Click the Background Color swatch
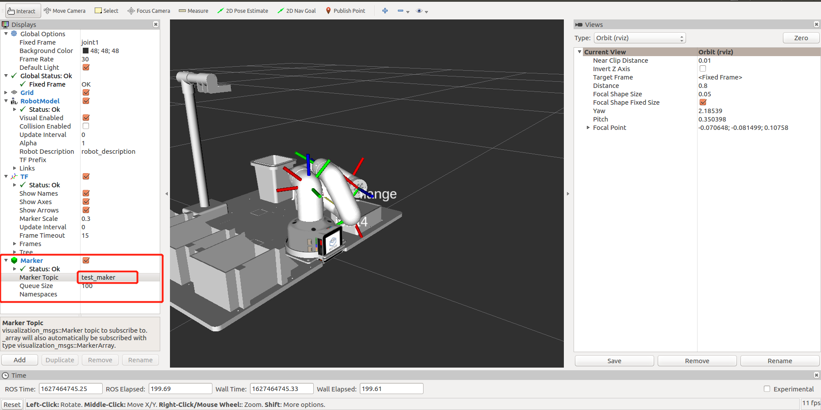 coord(86,50)
